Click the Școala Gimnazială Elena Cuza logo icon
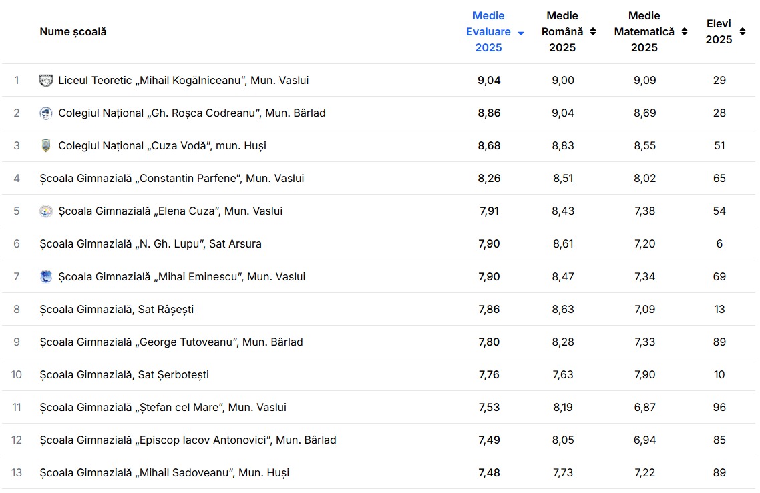Screen dimensions: 760x493 tap(45, 211)
